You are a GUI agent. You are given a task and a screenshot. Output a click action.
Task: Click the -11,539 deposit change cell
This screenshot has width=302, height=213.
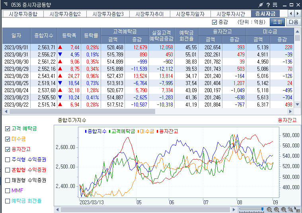[137, 69]
